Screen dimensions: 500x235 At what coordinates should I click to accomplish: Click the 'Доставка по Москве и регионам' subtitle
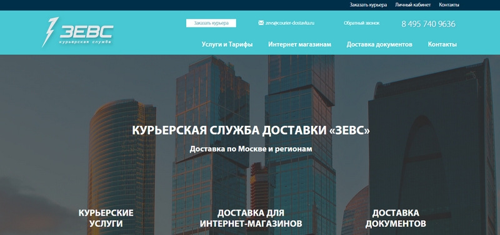click(x=251, y=149)
